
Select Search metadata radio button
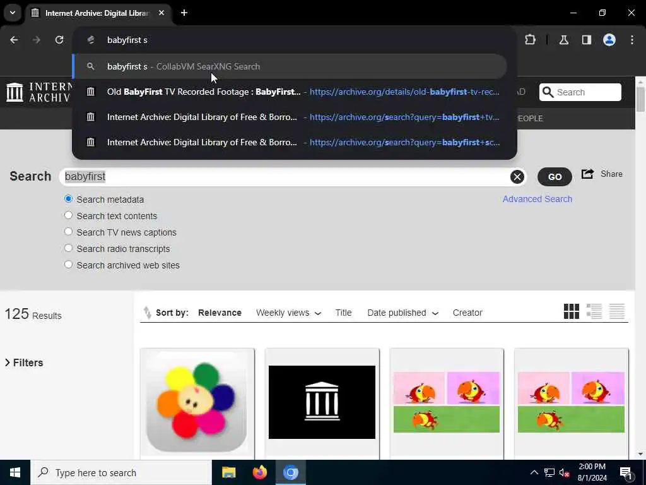[x=68, y=199]
